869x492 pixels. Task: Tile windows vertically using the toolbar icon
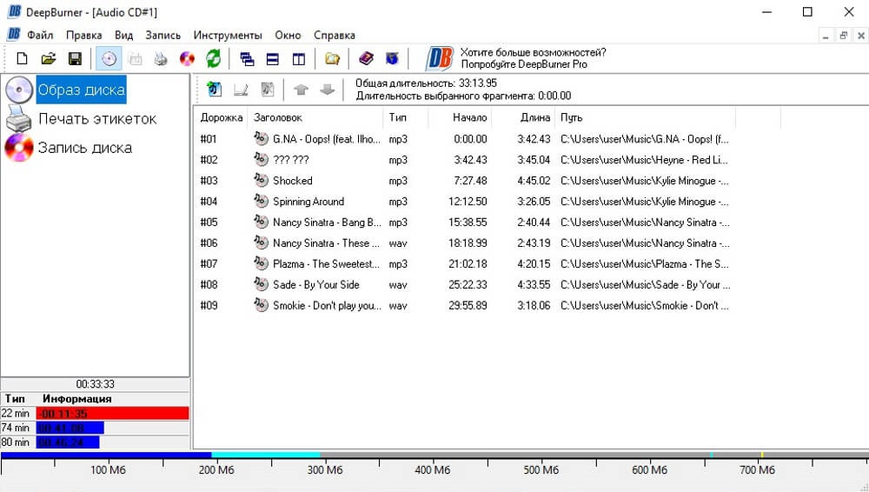[299, 58]
